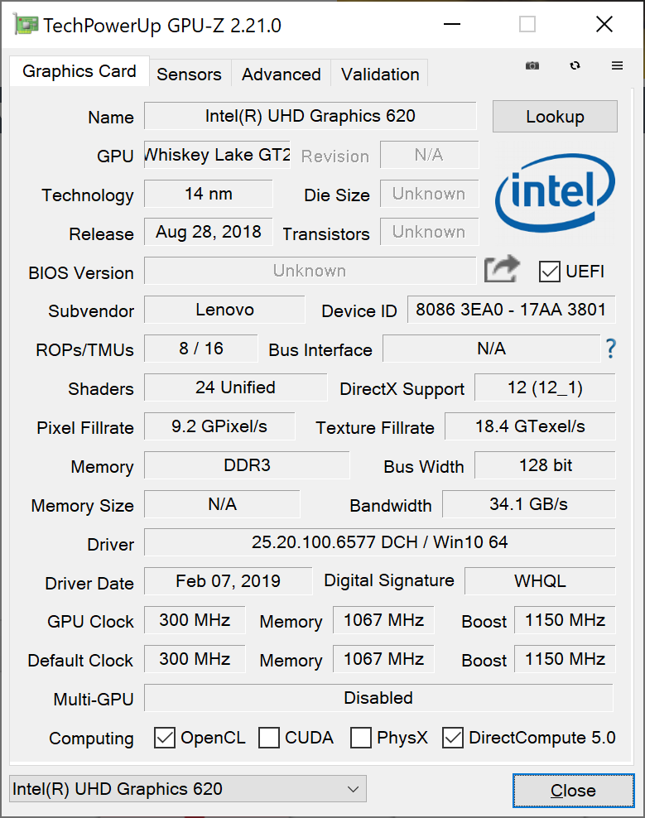Click the refresh icon

(x=575, y=66)
